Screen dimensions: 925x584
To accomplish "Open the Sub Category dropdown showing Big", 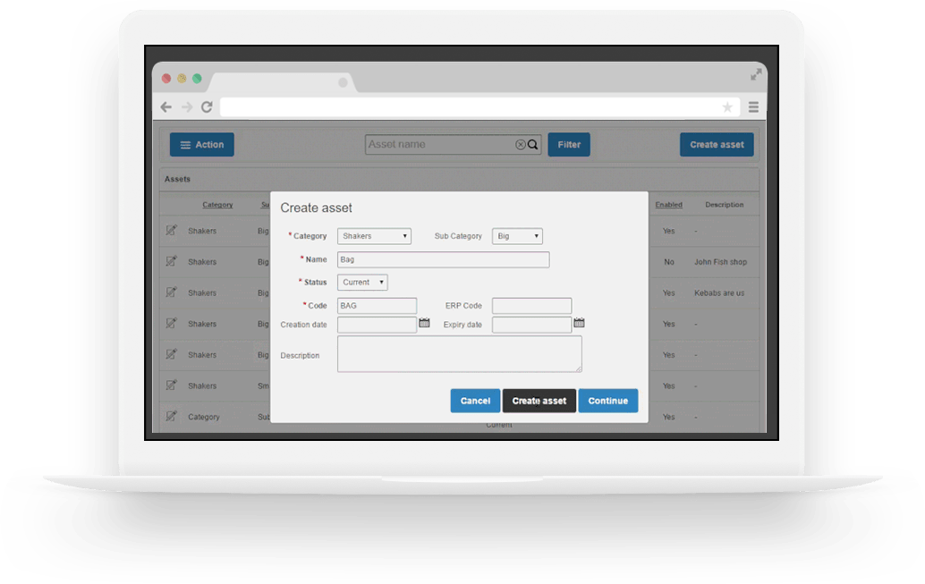I will coord(517,236).
